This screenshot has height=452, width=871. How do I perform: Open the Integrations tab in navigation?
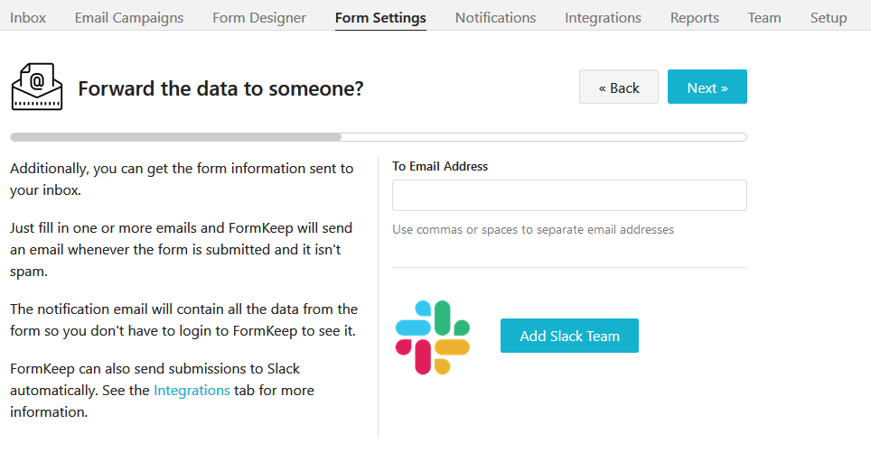point(603,18)
